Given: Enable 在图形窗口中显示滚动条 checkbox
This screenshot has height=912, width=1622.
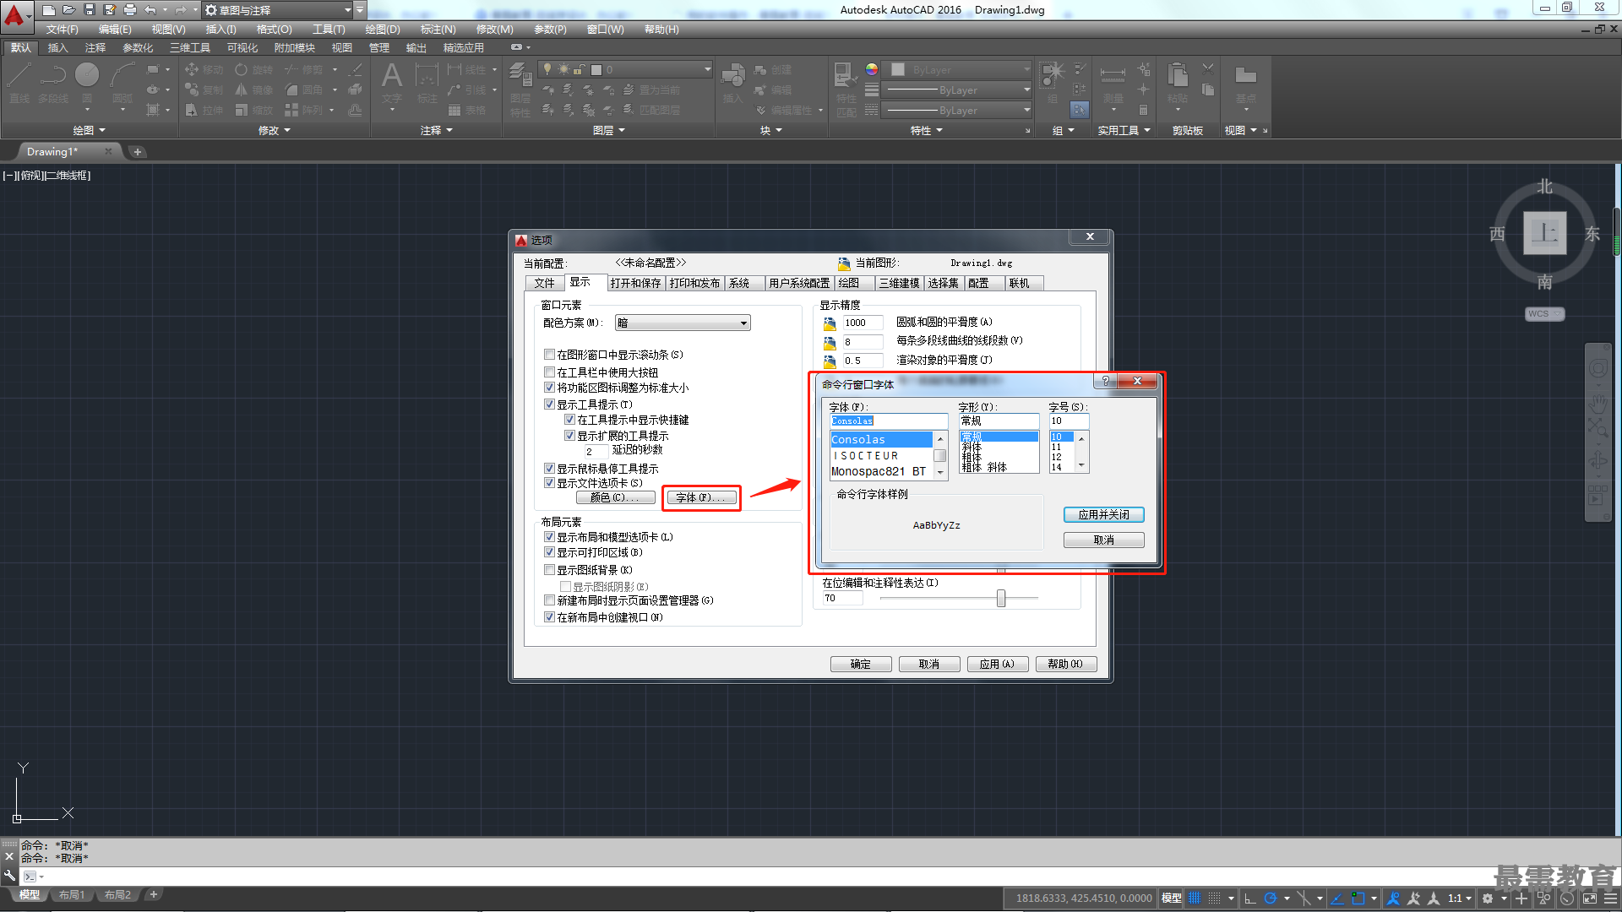Looking at the screenshot, I should pos(550,355).
